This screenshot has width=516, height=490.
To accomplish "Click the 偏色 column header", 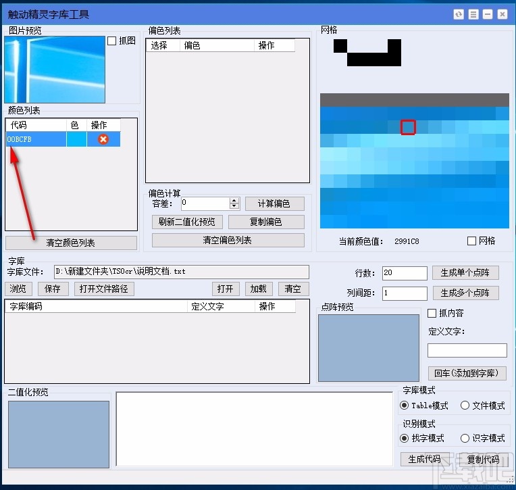I will [x=217, y=45].
